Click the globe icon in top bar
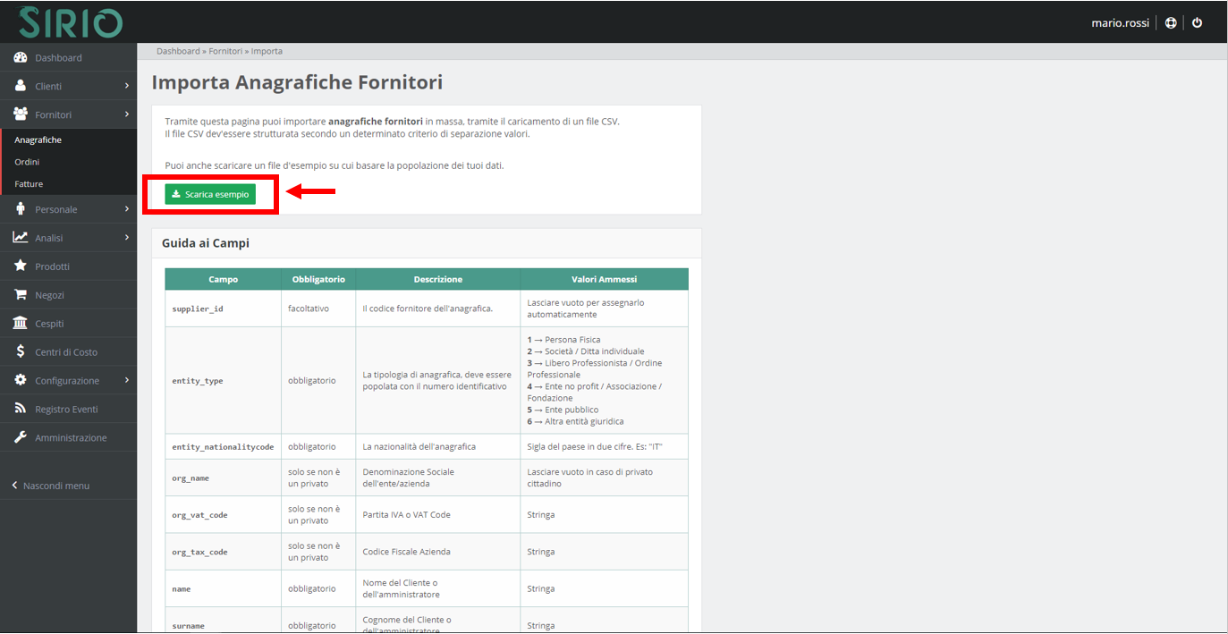Viewport: 1228px width, 634px height. click(x=1171, y=23)
